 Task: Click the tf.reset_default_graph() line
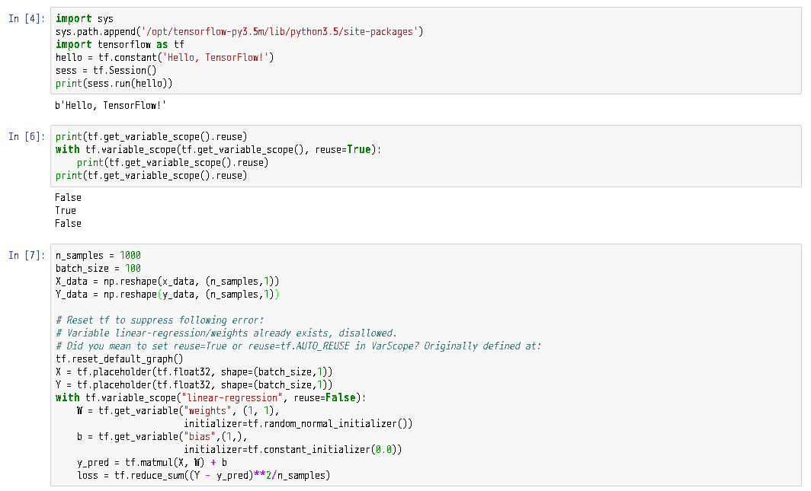(120, 359)
